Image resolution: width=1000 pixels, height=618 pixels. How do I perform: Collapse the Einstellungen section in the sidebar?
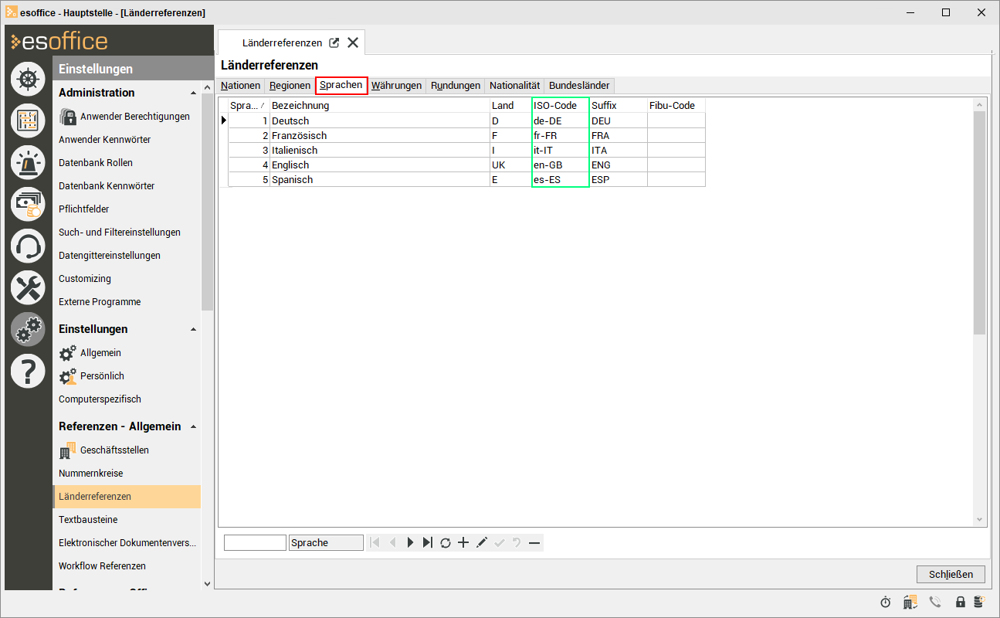(x=193, y=329)
